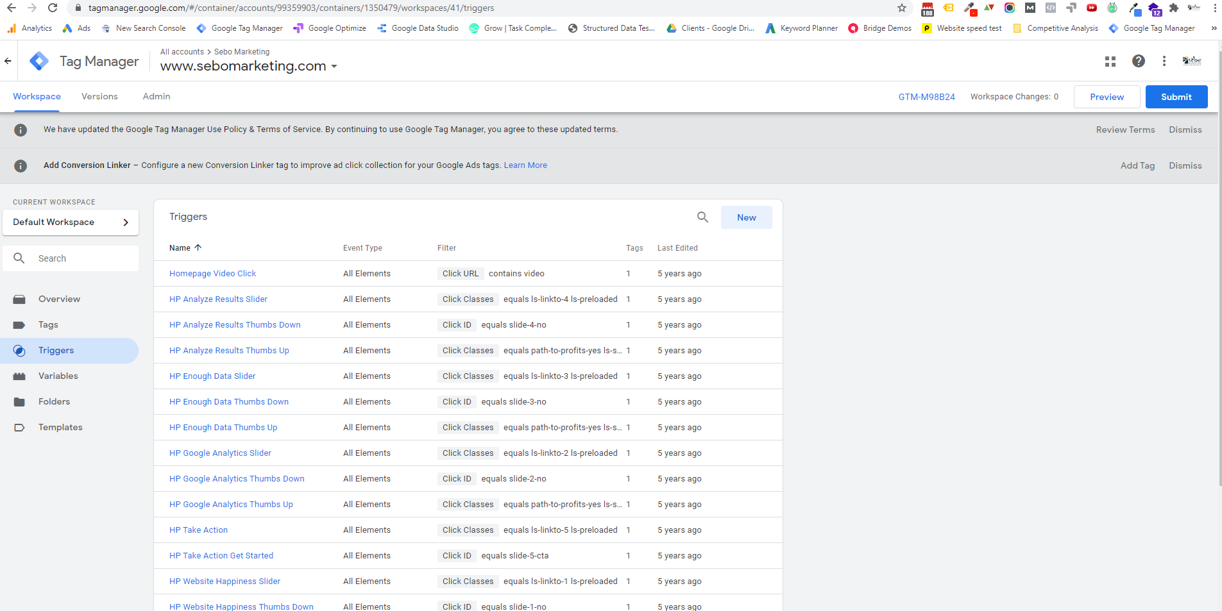This screenshot has width=1222, height=611.
Task: Click the Tag Manager logo icon
Action: pyautogui.click(x=39, y=61)
